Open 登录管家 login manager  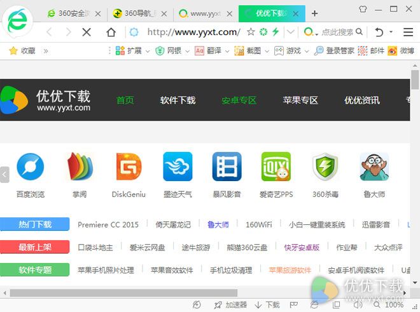click(334, 51)
